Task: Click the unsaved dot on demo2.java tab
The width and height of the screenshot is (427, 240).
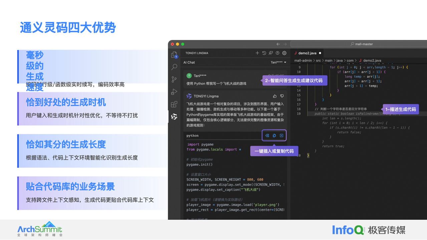Action: point(320,53)
